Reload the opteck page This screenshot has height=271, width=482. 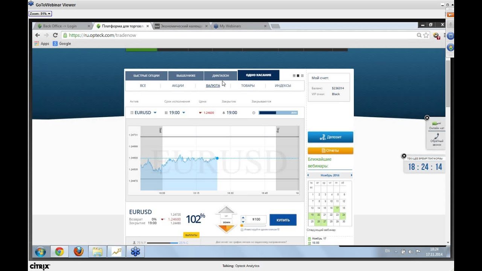(x=55, y=35)
